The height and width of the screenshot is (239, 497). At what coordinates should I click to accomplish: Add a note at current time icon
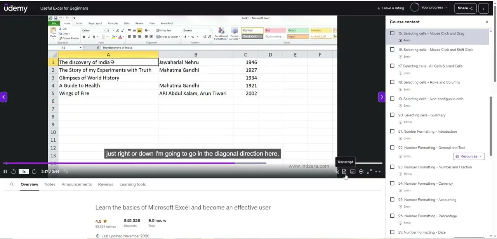pyautogui.click(x=66, y=171)
